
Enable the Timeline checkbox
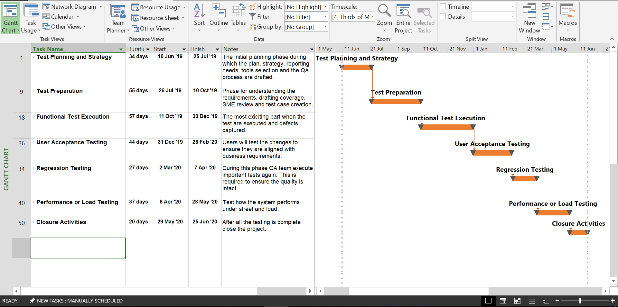443,6
